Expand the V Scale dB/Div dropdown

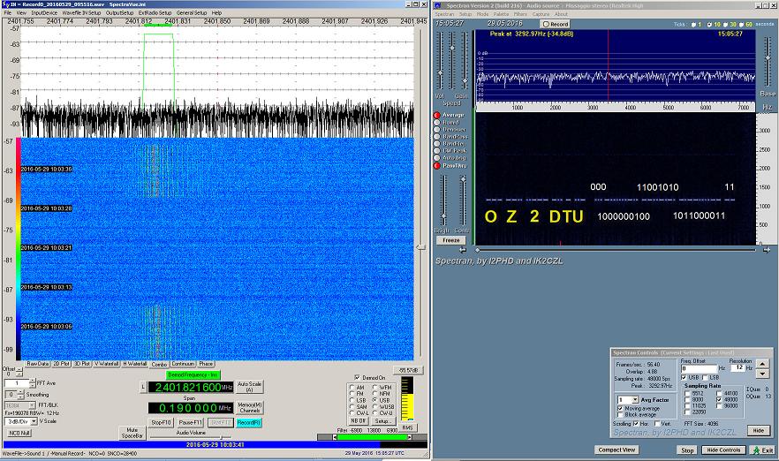35,421
